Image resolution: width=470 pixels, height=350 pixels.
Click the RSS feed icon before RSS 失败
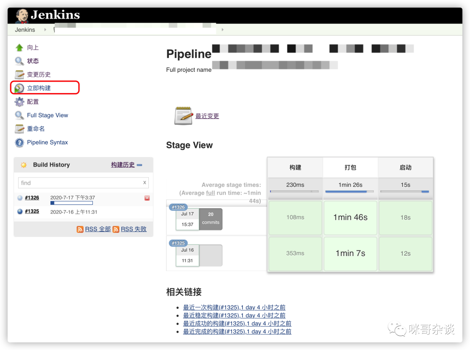(x=116, y=229)
